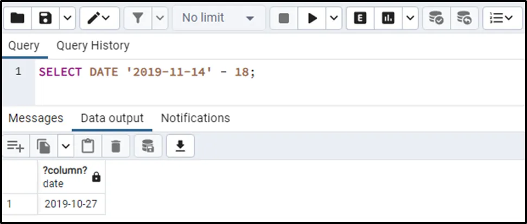This screenshot has height=224, width=527.
Task: Commit the database transaction
Action: pyautogui.click(x=436, y=18)
